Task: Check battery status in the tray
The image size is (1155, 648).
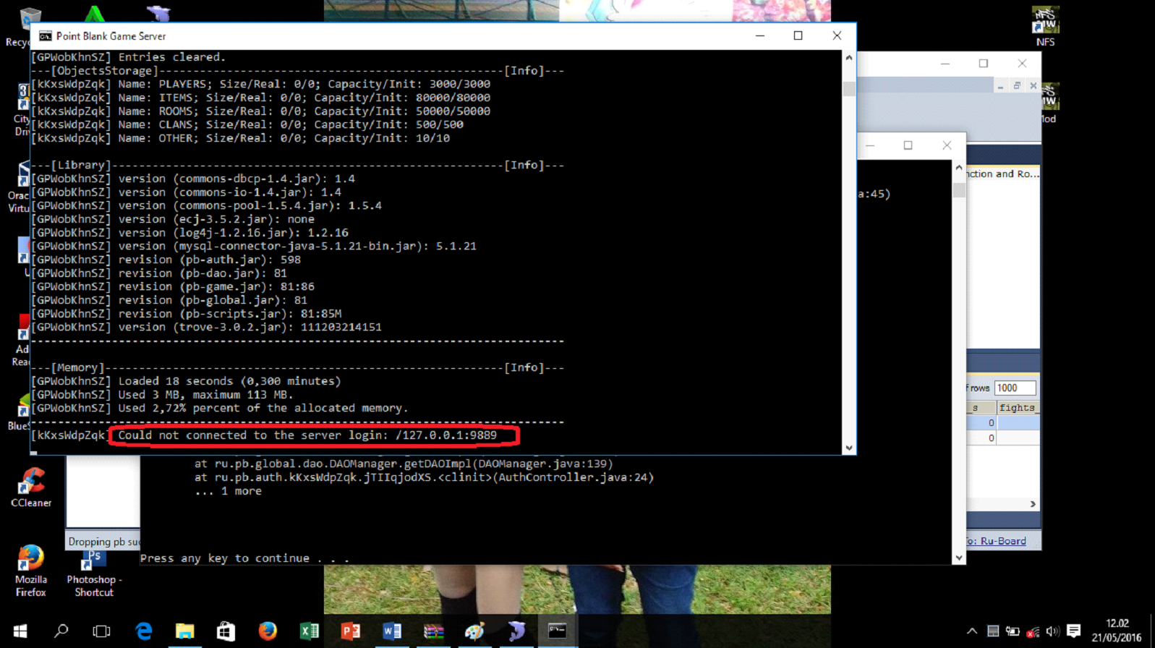Action: [x=1013, y=631]
